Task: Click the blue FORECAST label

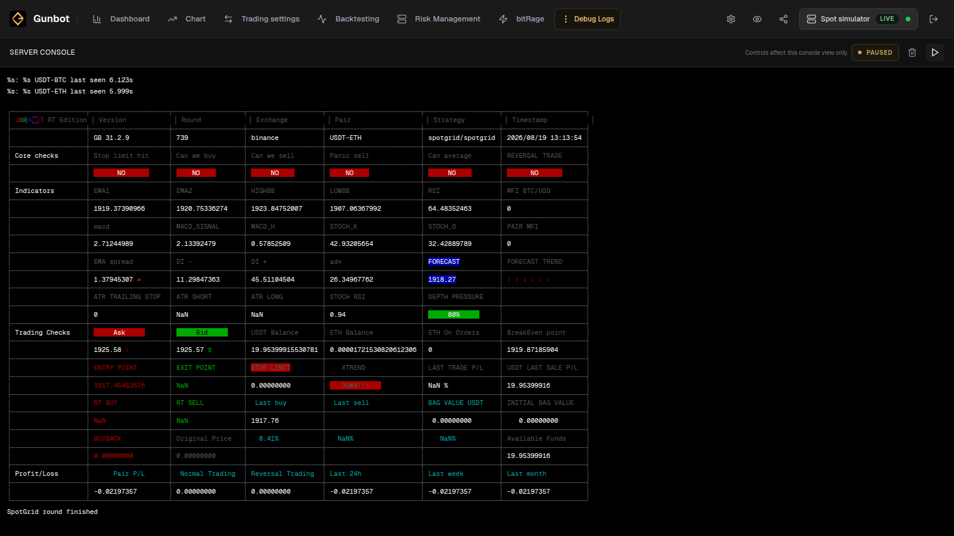Action: 444,261
